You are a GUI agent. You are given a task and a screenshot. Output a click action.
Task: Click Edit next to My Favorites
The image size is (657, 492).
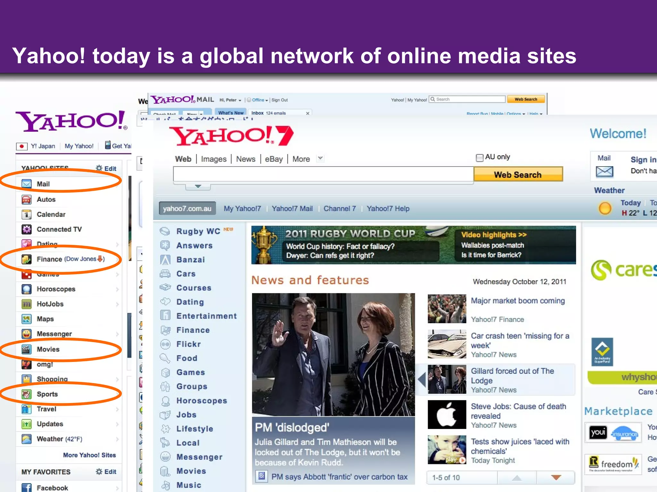(x=110, y=471)
